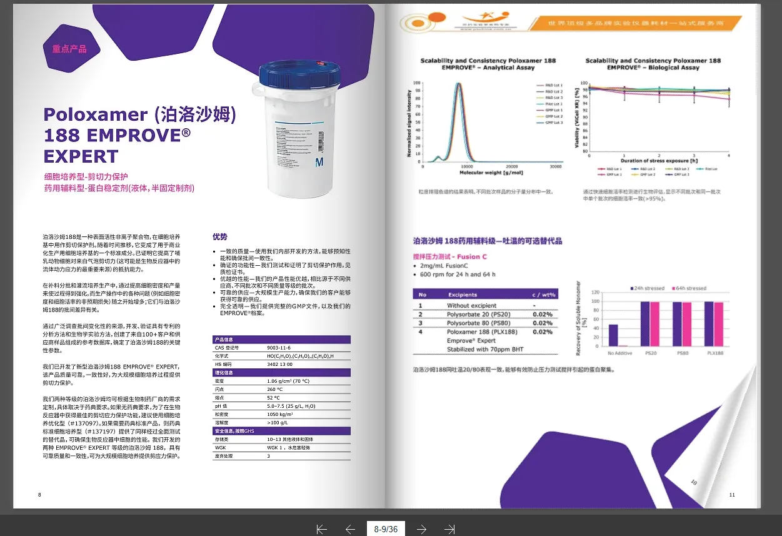Click the 8-9/36 page number field
Screen dimensions: 782x536
coord(386,529)
